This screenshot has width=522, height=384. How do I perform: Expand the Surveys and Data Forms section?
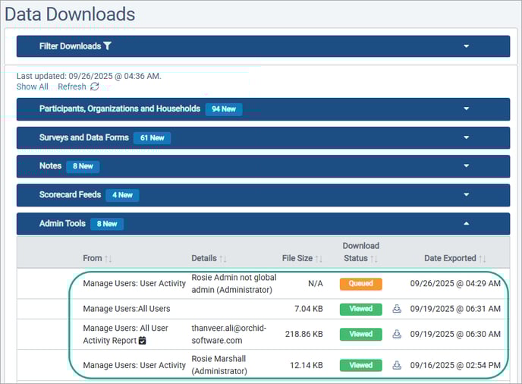(466, 138)
